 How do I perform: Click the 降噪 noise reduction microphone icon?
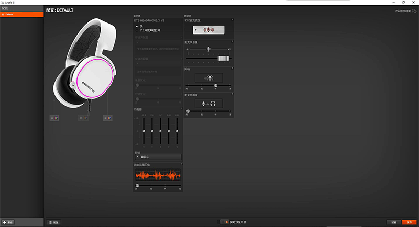[x=208, y=78]
